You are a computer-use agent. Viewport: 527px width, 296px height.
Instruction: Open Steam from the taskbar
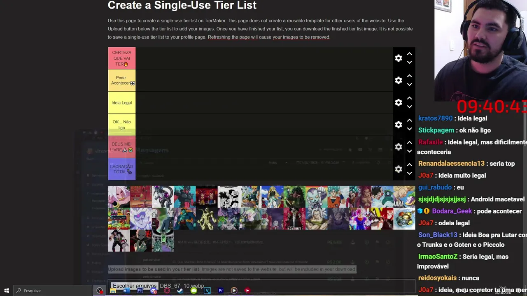[x=180, y=291]
